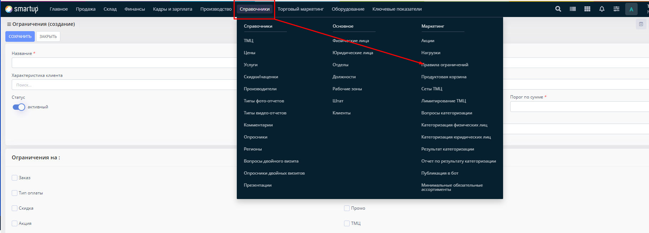Click the Порог по сумме input field
Viewport: 649px width, 233px height.
pos(579,107)
